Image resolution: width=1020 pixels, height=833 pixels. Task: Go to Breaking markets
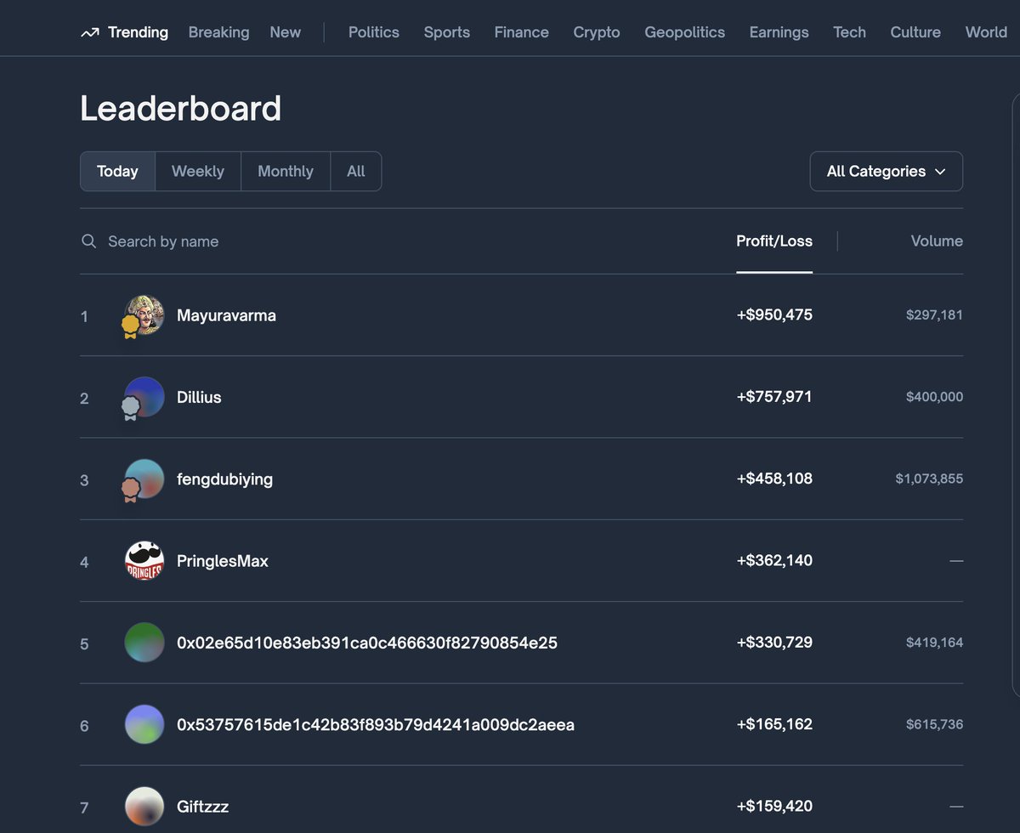(218, 32)
